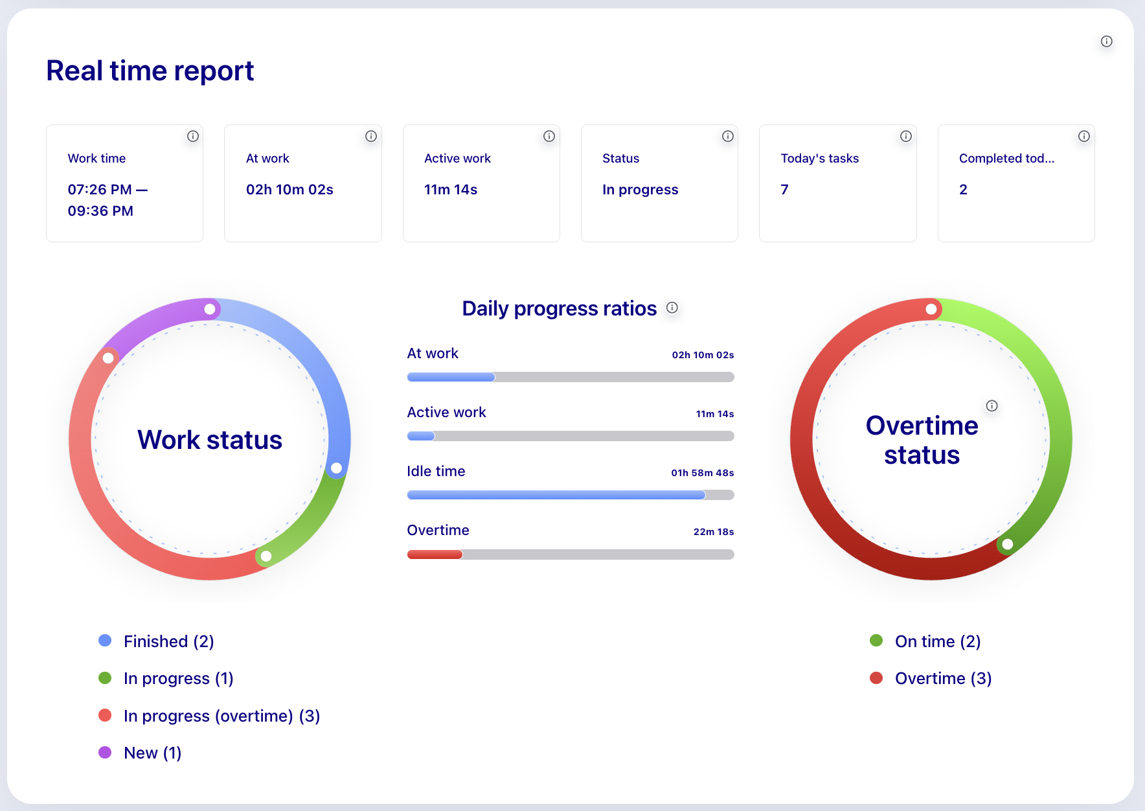Show info for Today's tasks card

[906, 136]
